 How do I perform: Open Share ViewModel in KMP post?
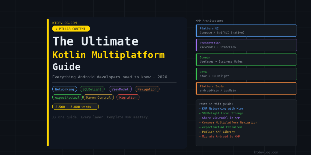(x=219, y=118)
